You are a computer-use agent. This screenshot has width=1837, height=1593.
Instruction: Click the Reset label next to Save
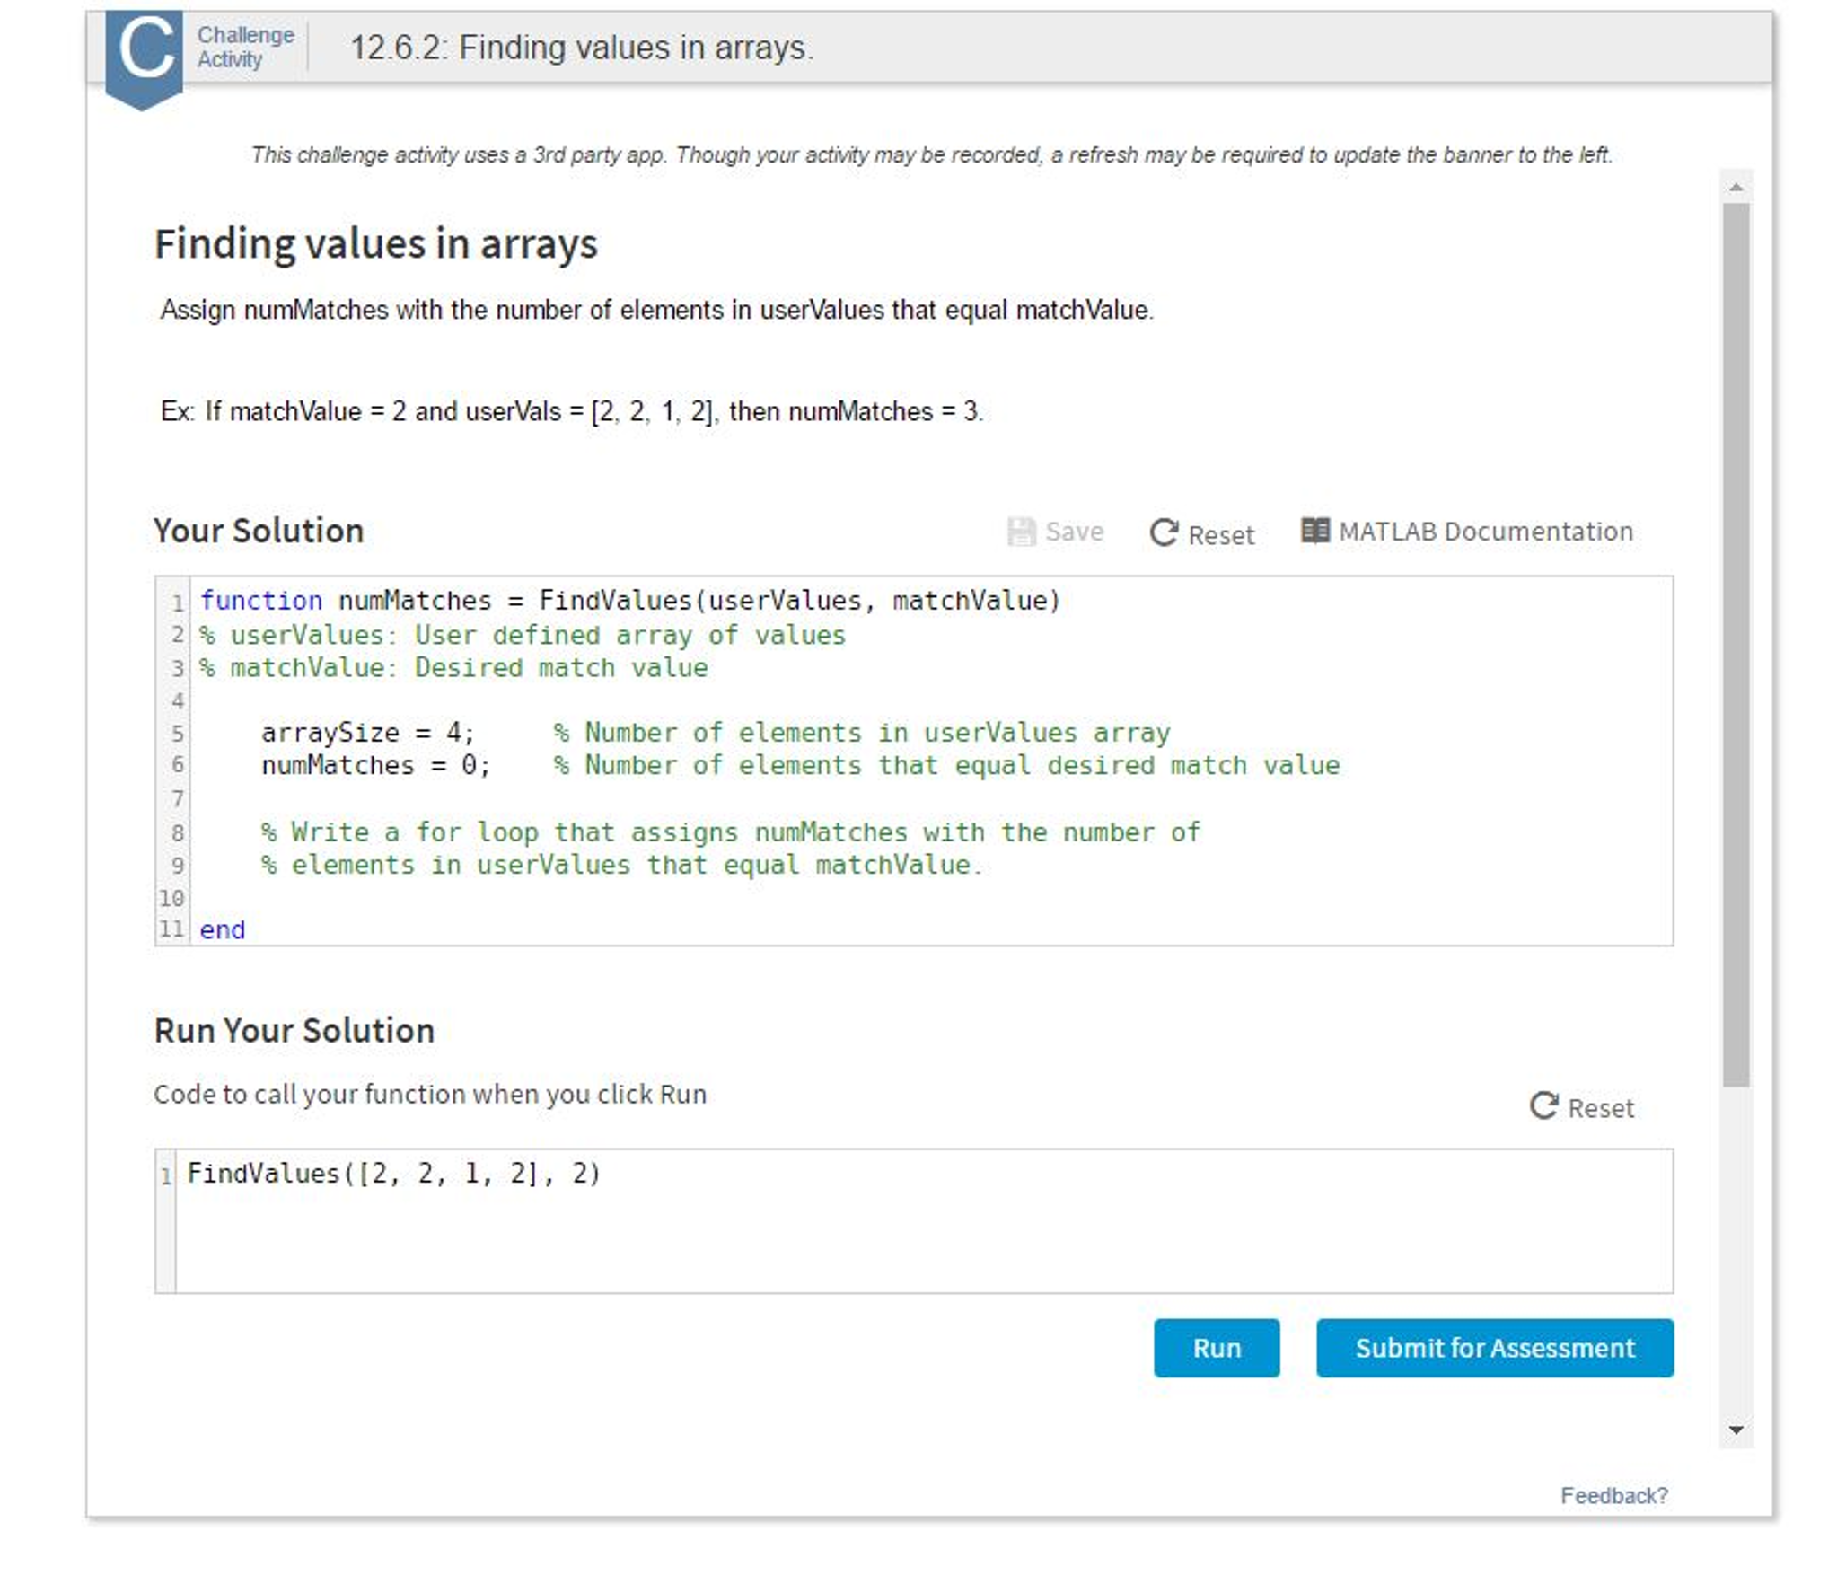click(1220, 535)
